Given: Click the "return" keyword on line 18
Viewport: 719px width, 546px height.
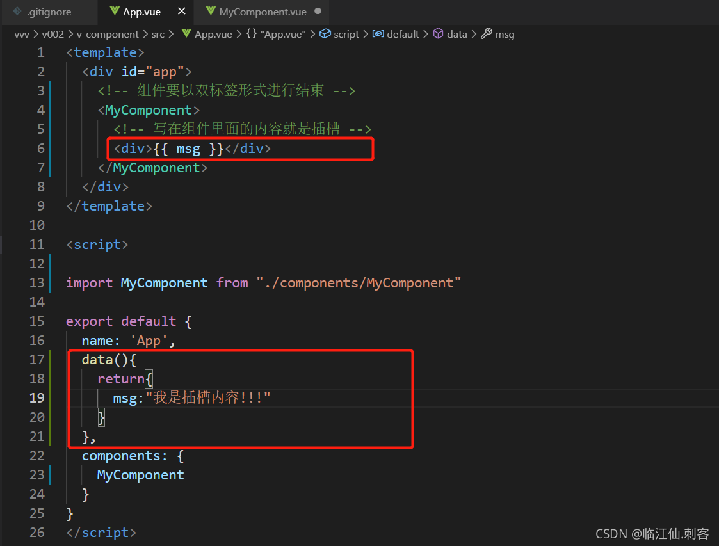Looking at the screenshot, I should pyautogui.click(x=121, y=379).
